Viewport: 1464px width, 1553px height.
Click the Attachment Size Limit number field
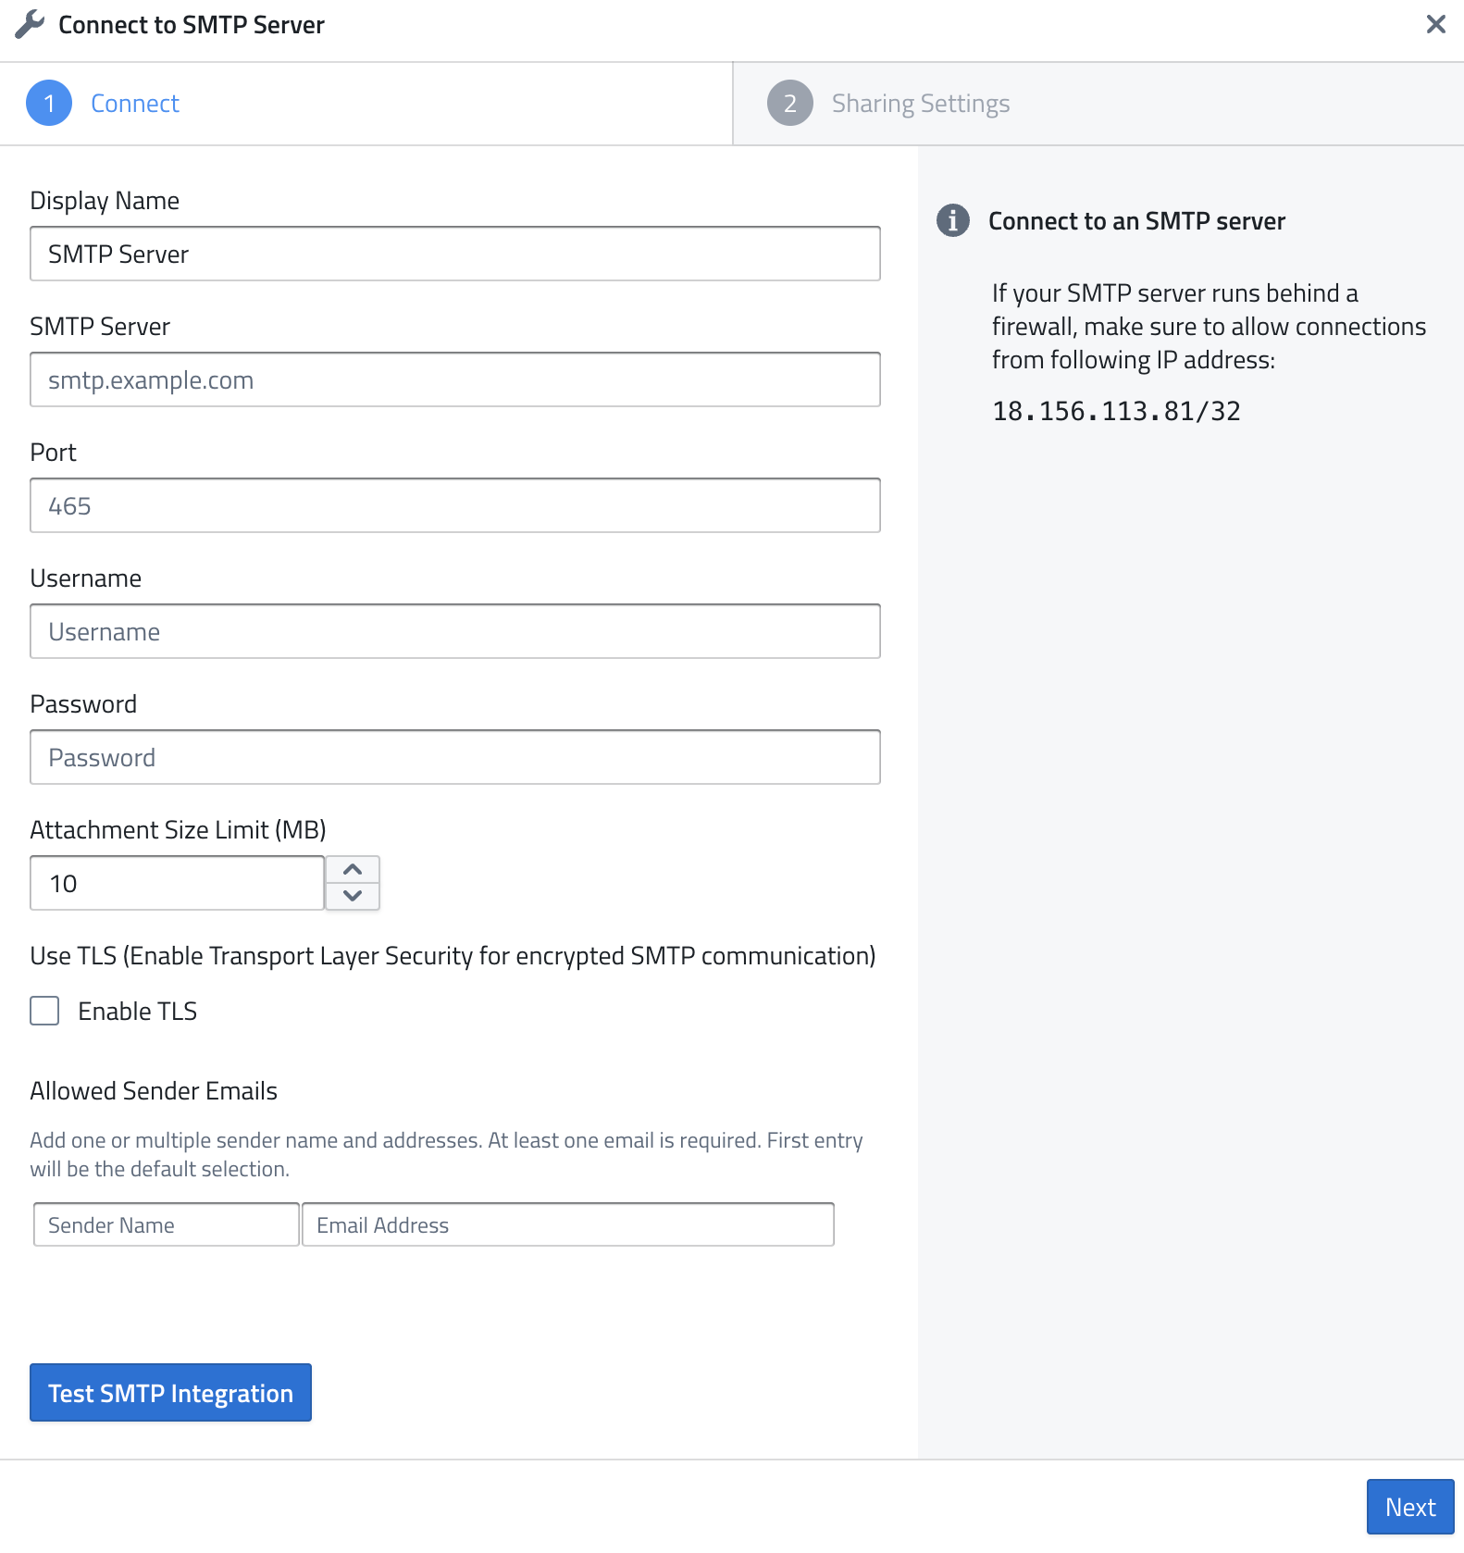tap(177, 884)
